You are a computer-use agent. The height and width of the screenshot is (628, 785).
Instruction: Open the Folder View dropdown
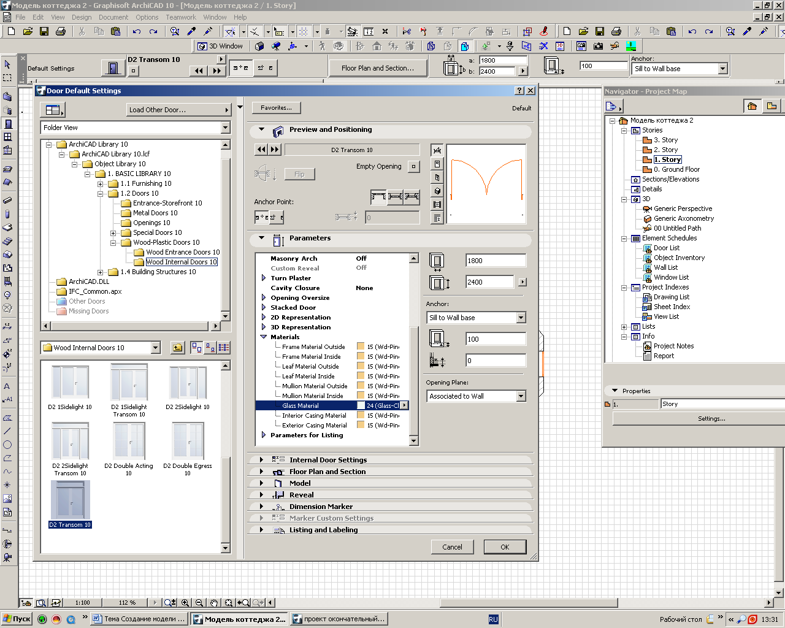[225, 128]
